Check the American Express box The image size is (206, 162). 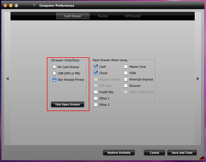(x=126, y=79)
